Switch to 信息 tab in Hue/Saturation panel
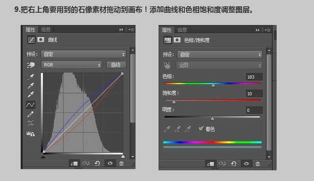 click(x=182, y=30)
